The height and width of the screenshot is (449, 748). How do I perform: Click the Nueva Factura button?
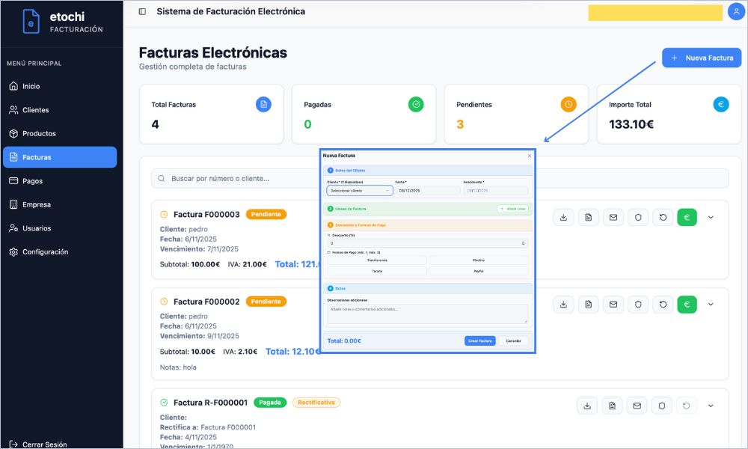tap(701, 58)
